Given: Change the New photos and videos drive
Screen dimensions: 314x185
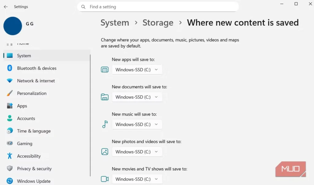Looking at the screenshot, I should tap(137, 152).
